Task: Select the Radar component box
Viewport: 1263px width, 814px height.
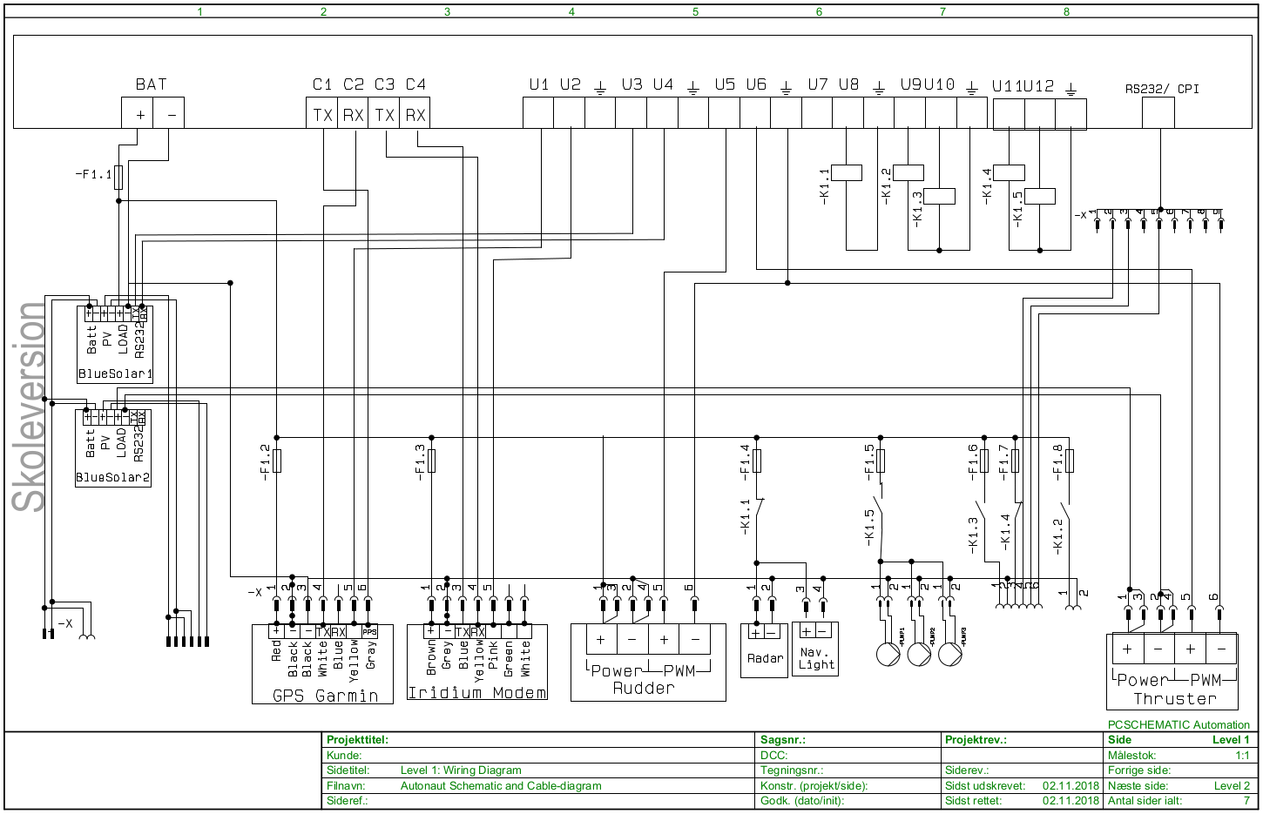Action: click(764, 649)
